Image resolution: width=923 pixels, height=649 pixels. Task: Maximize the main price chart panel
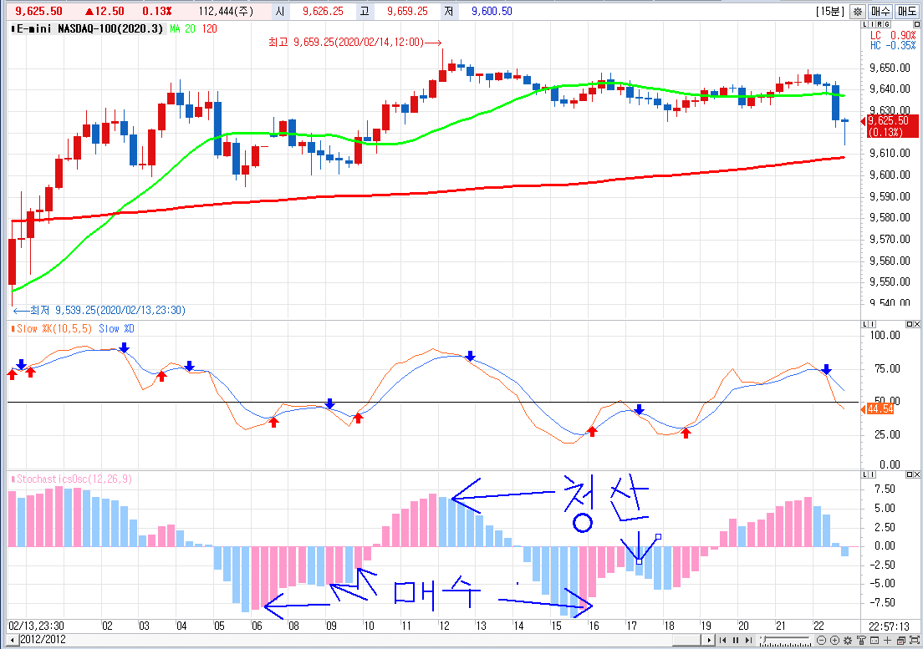pos(916,24)
